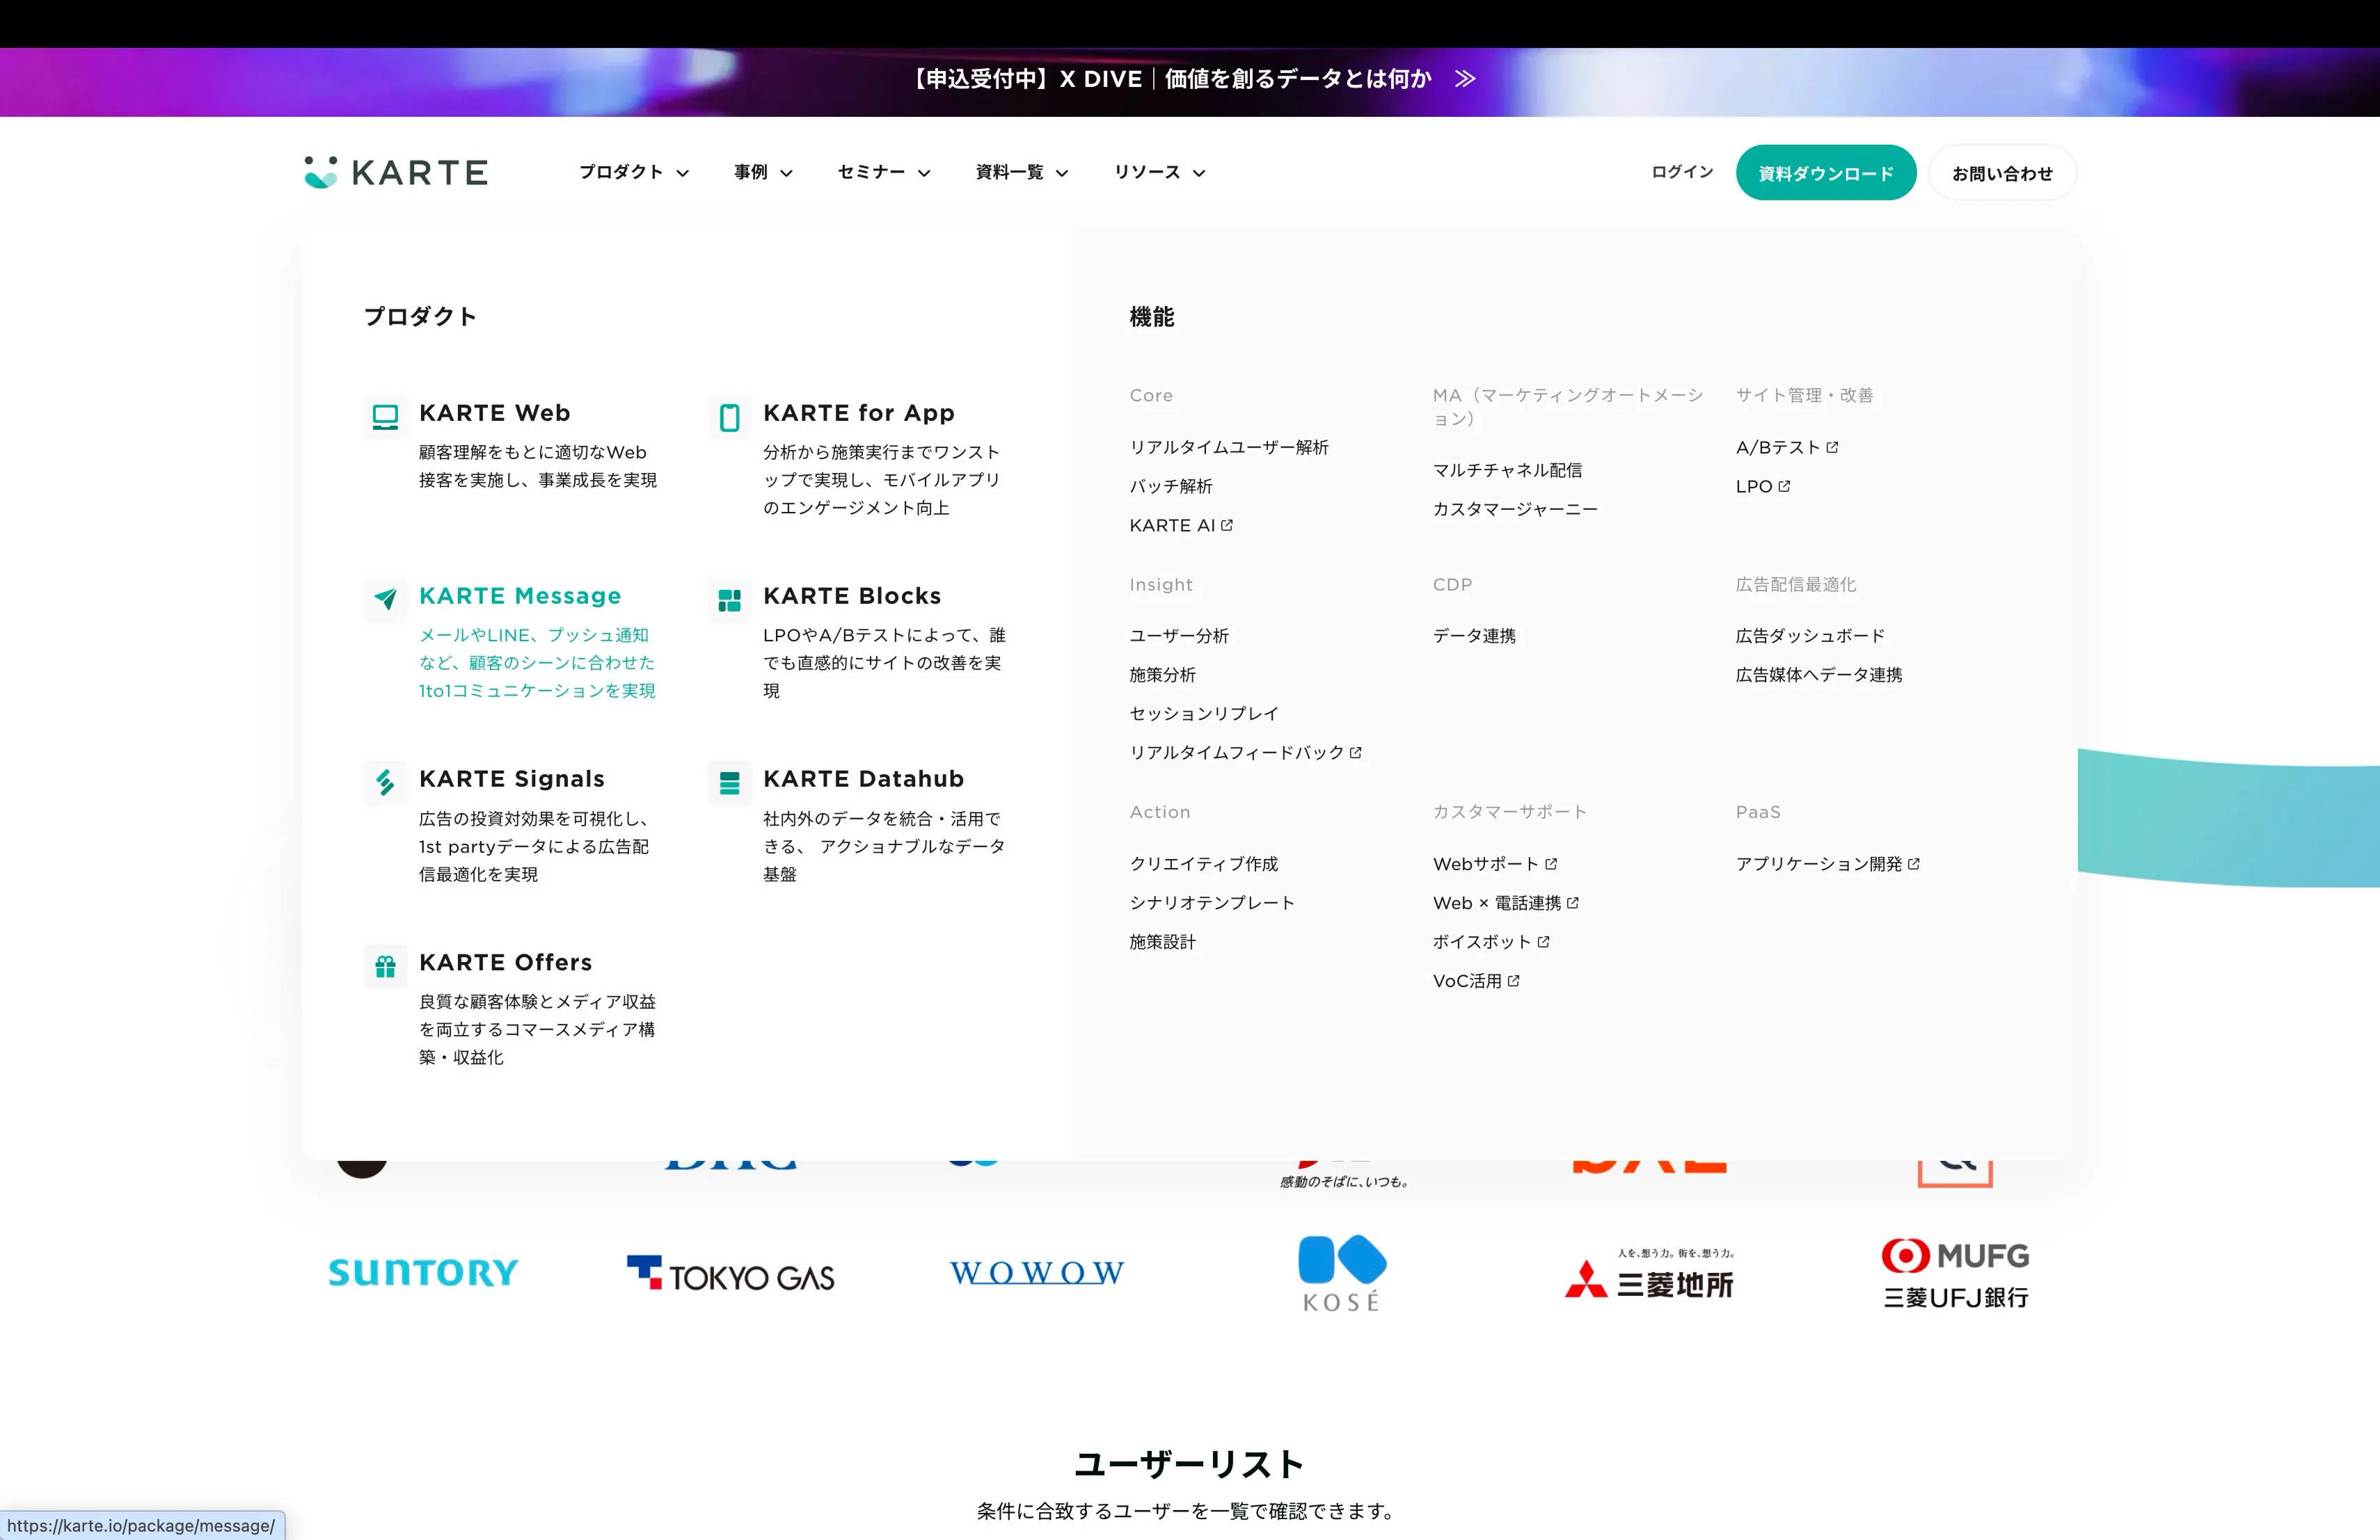Expand the 事例 dropdown chevron

tap(787, 173)
